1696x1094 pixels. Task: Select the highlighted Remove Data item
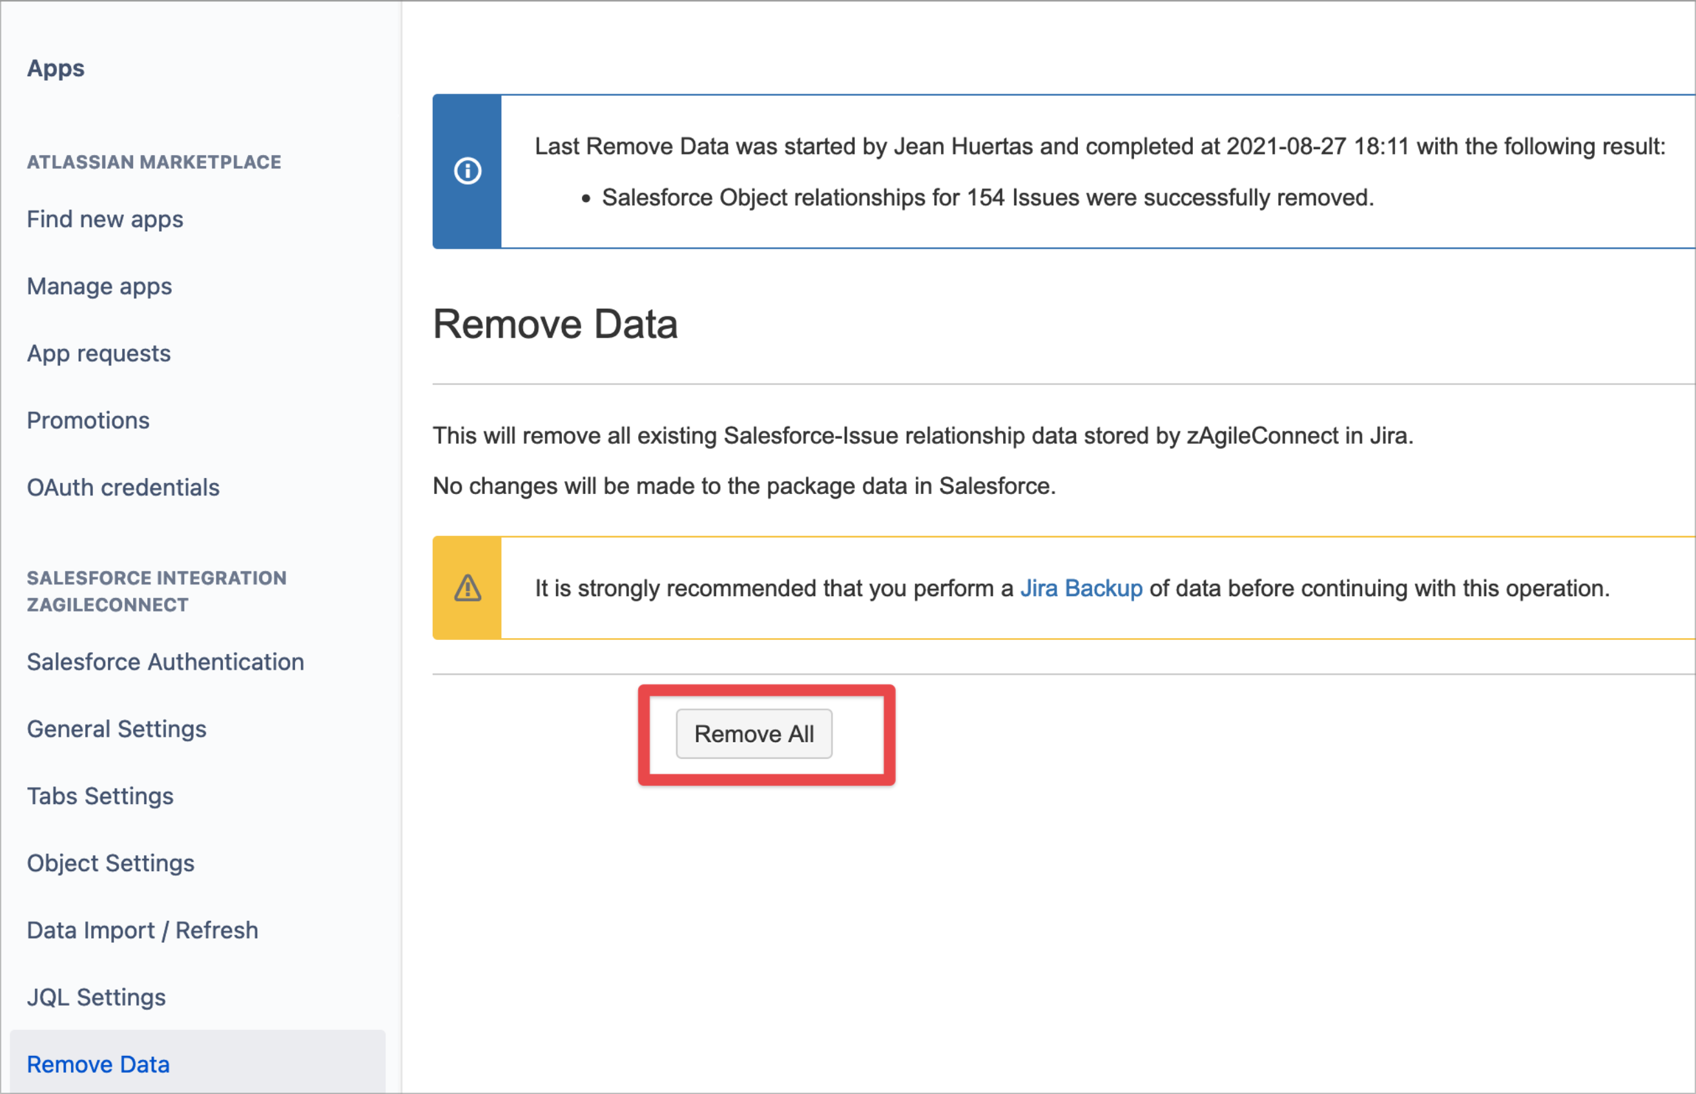[x=98, y=1064]
